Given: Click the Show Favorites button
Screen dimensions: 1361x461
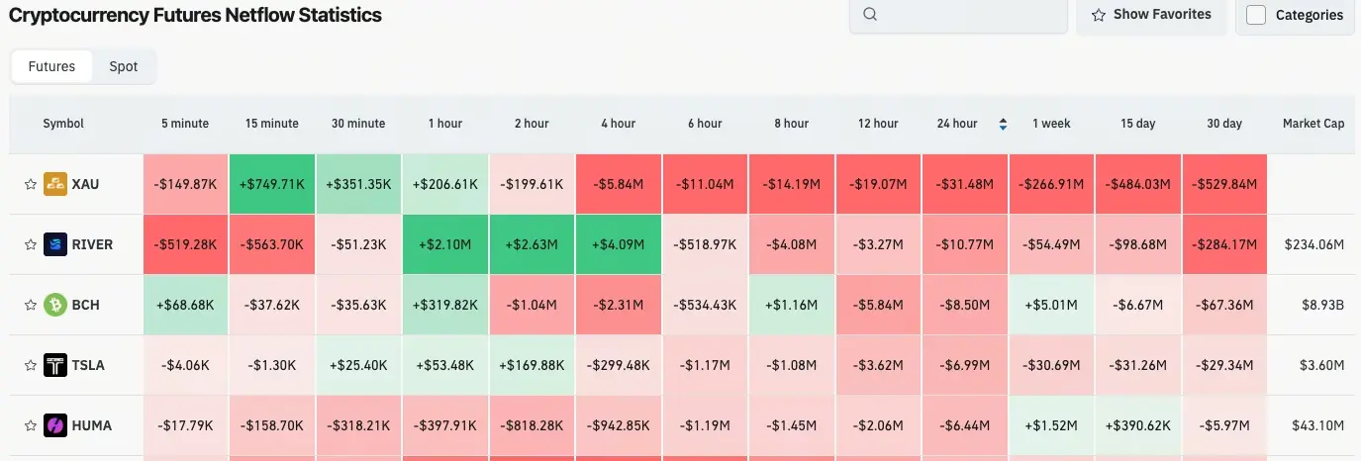Looking at the screenshot, I should (1151, 15).
